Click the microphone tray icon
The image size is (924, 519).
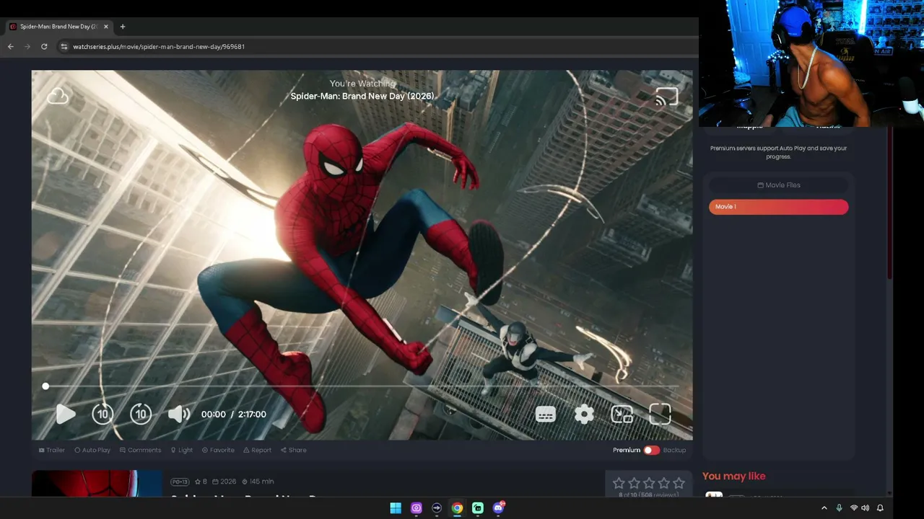coord(839,508)
